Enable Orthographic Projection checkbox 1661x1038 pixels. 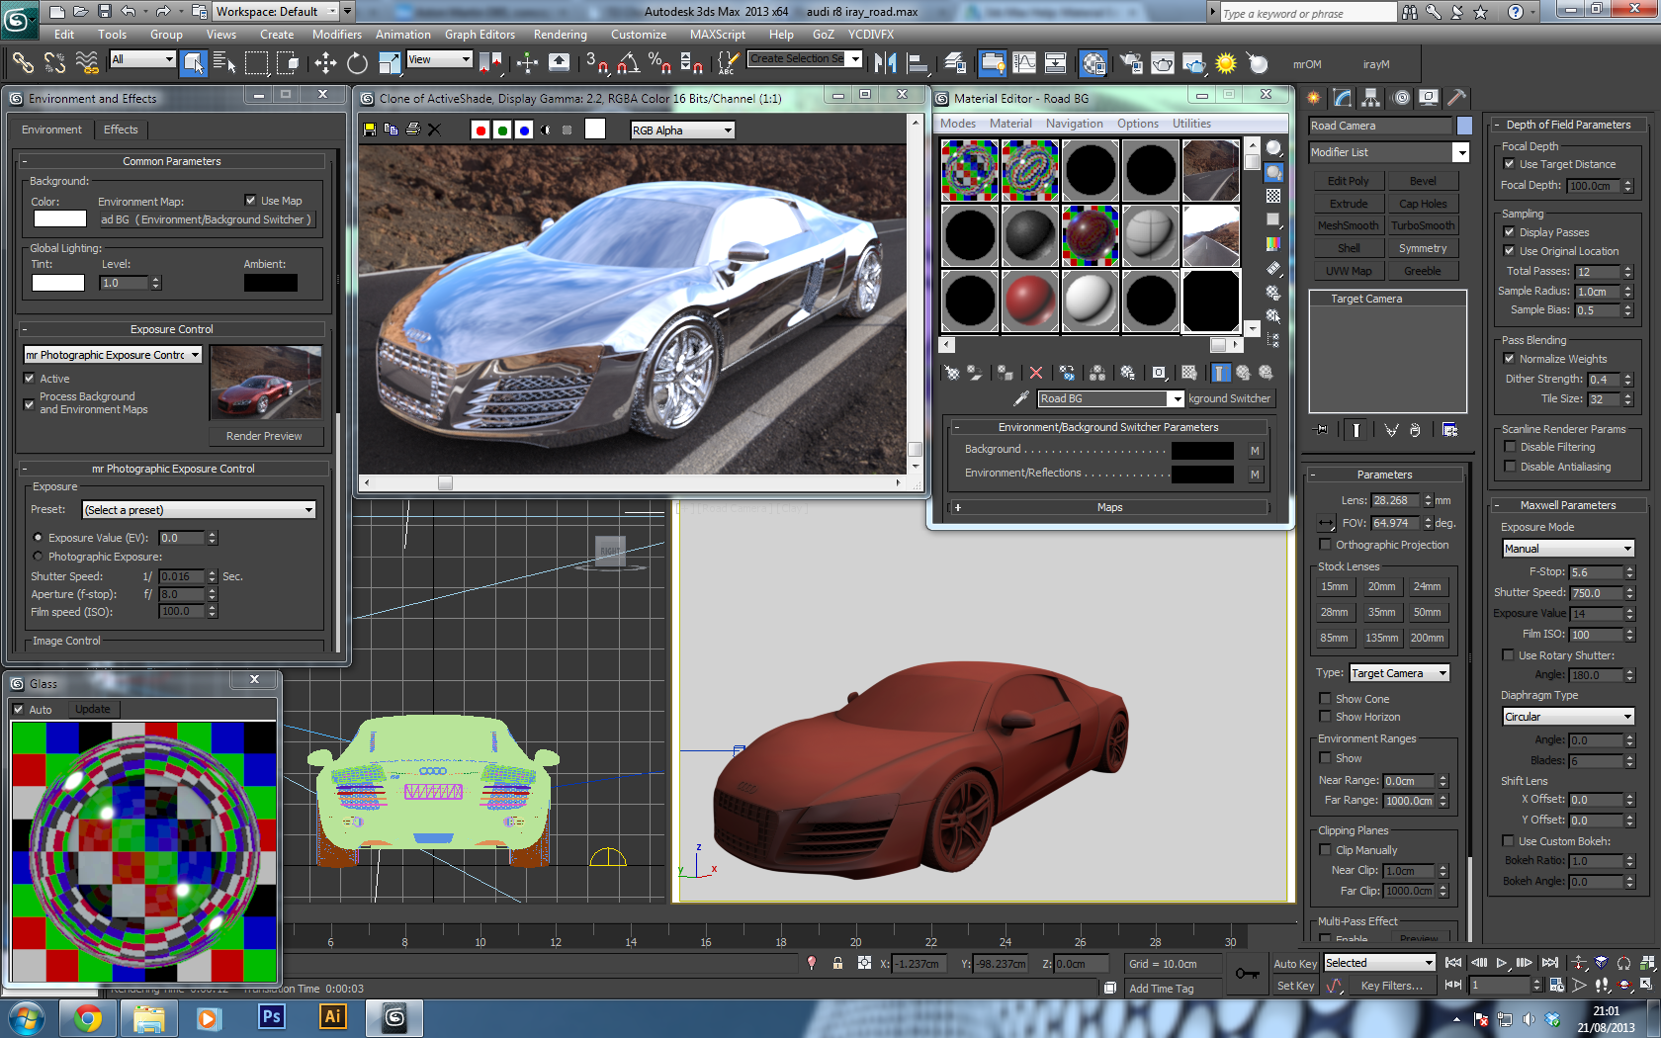(1325, 545)
